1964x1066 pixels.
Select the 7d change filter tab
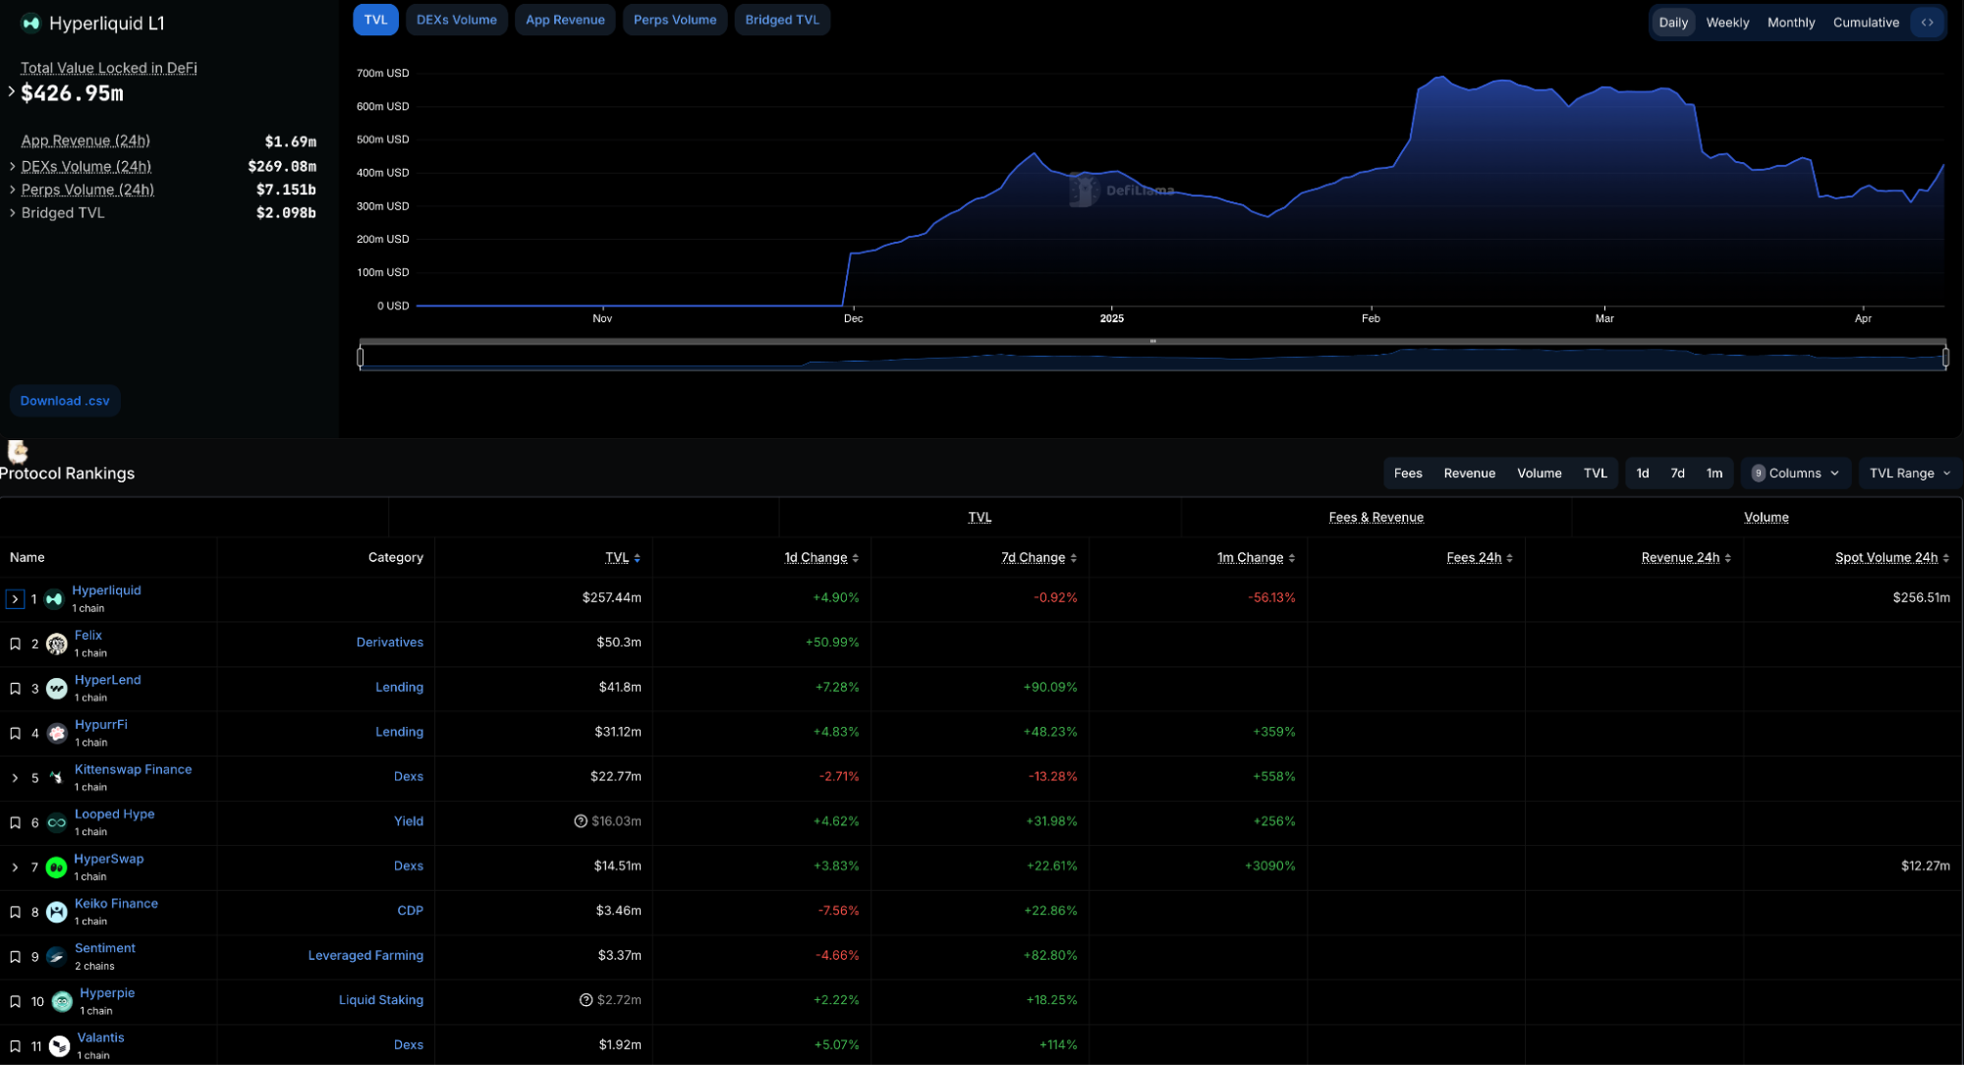pos(1677,474)
